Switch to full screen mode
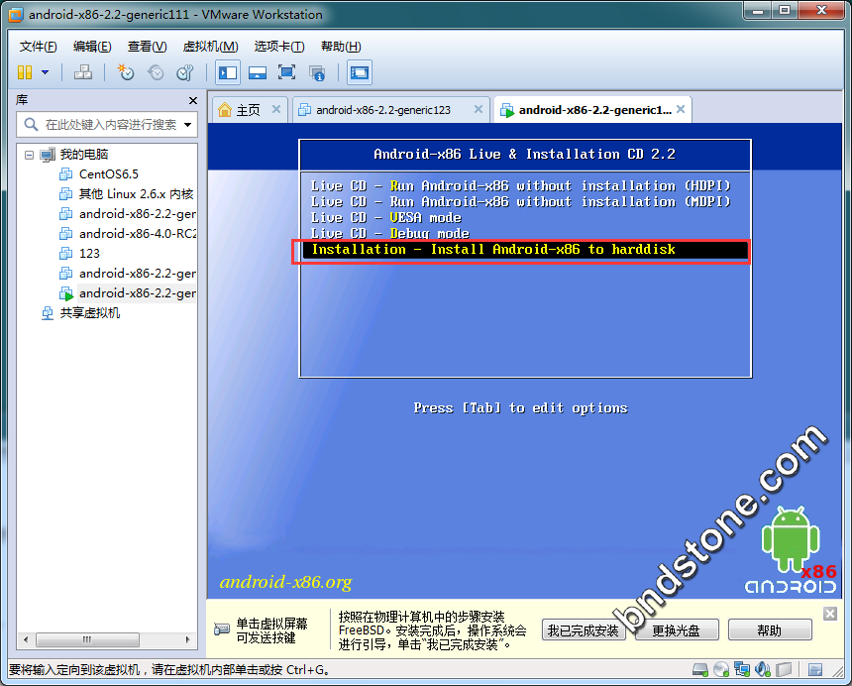The image size is (852, 686). (286, 72)
